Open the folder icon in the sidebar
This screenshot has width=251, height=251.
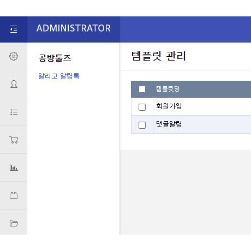(14, 223)
